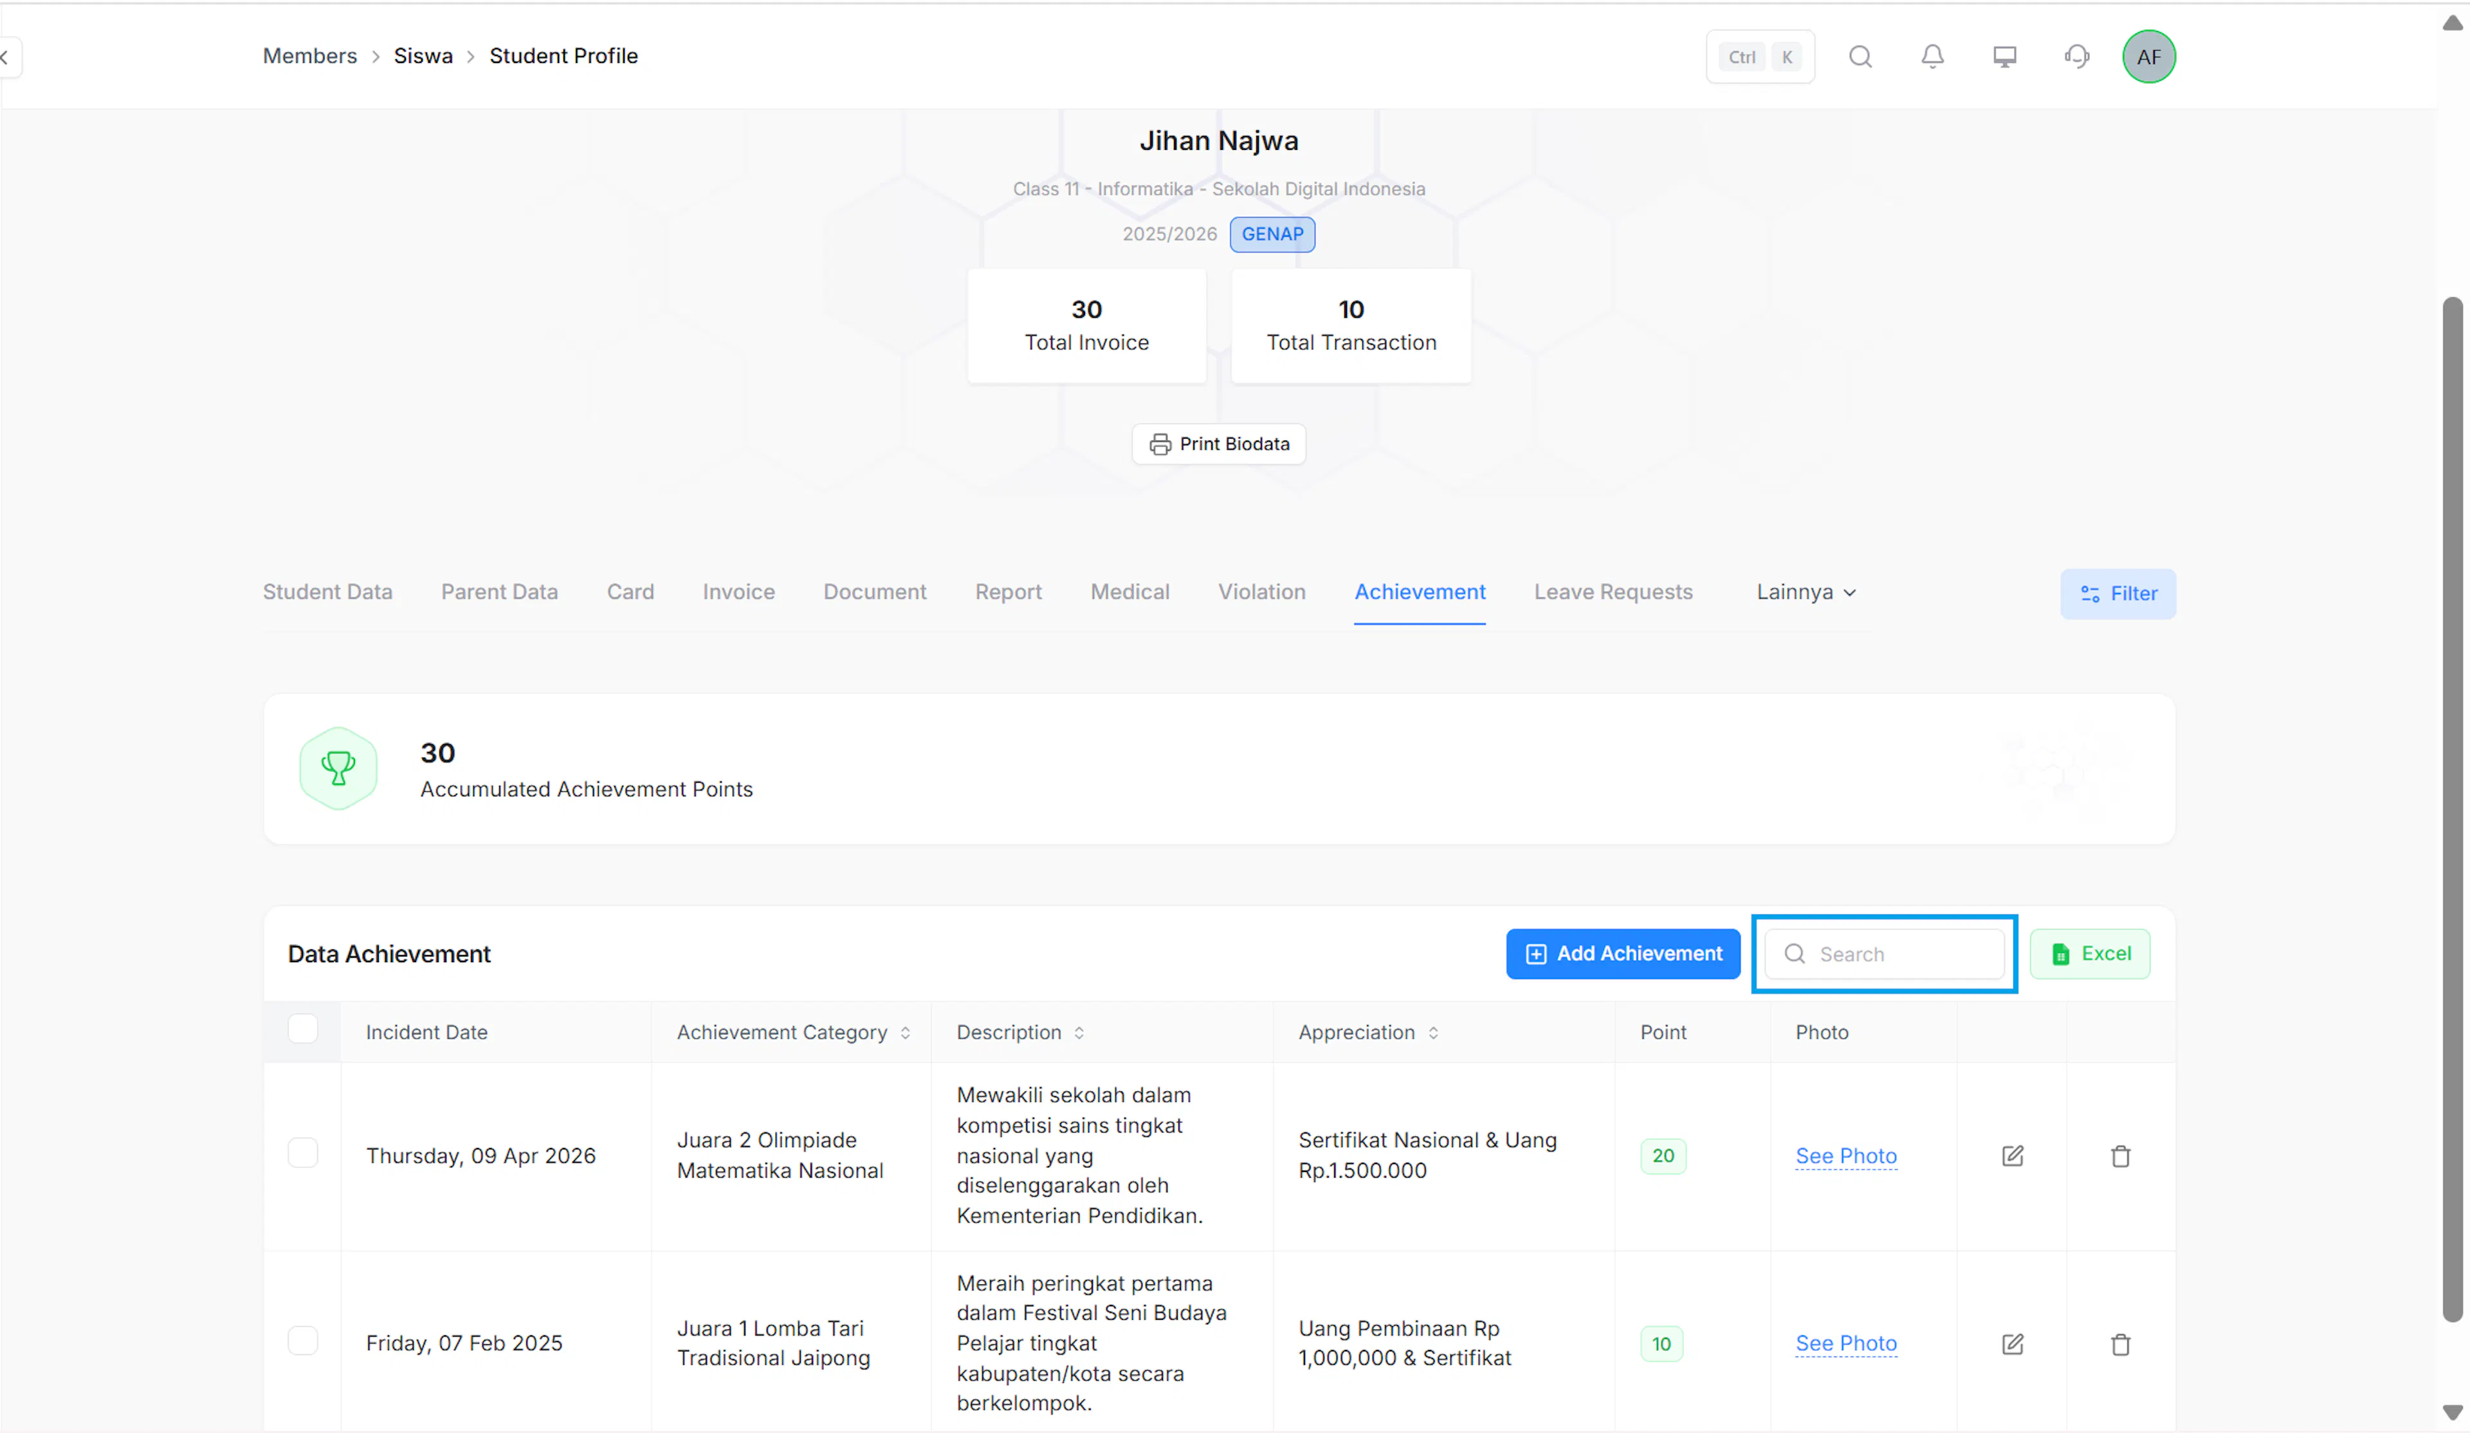Tick the 09 Apr 2026 row checkbox

pos(303,1153)
